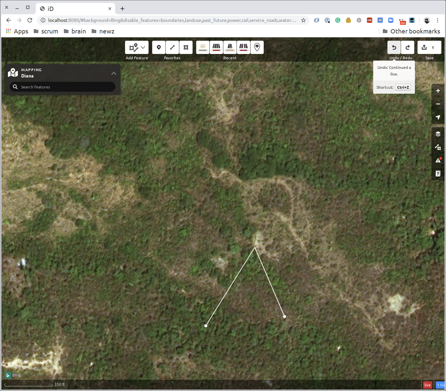Choose the recent car road preset
The height and width of the screenshot is (391, 446).
tap(203, 47)
